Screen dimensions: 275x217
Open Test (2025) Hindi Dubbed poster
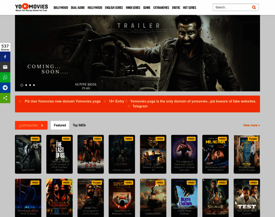point(247,198)
